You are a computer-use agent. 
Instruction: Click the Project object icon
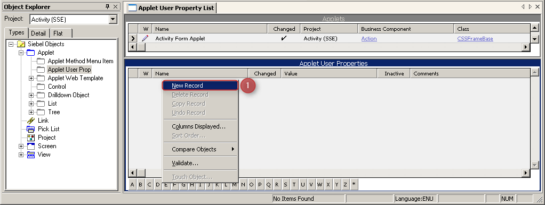pos(31,138)
